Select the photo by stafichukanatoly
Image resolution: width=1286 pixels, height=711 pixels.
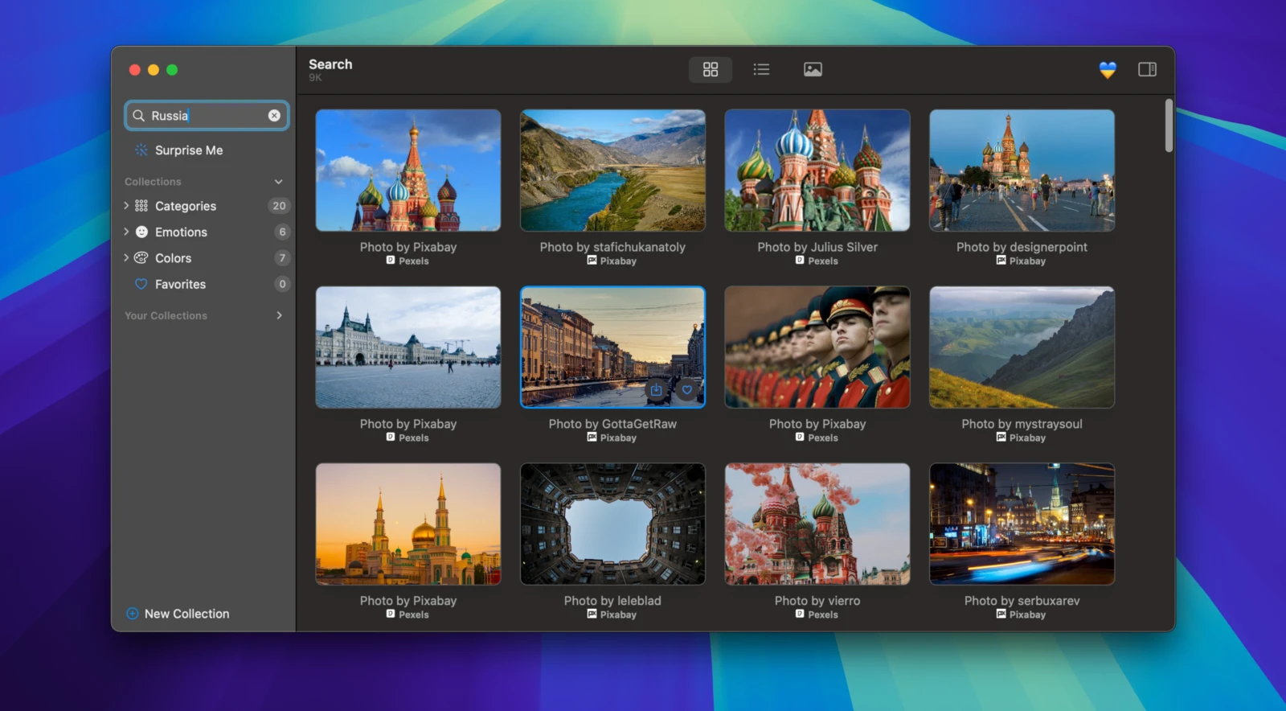612,171
